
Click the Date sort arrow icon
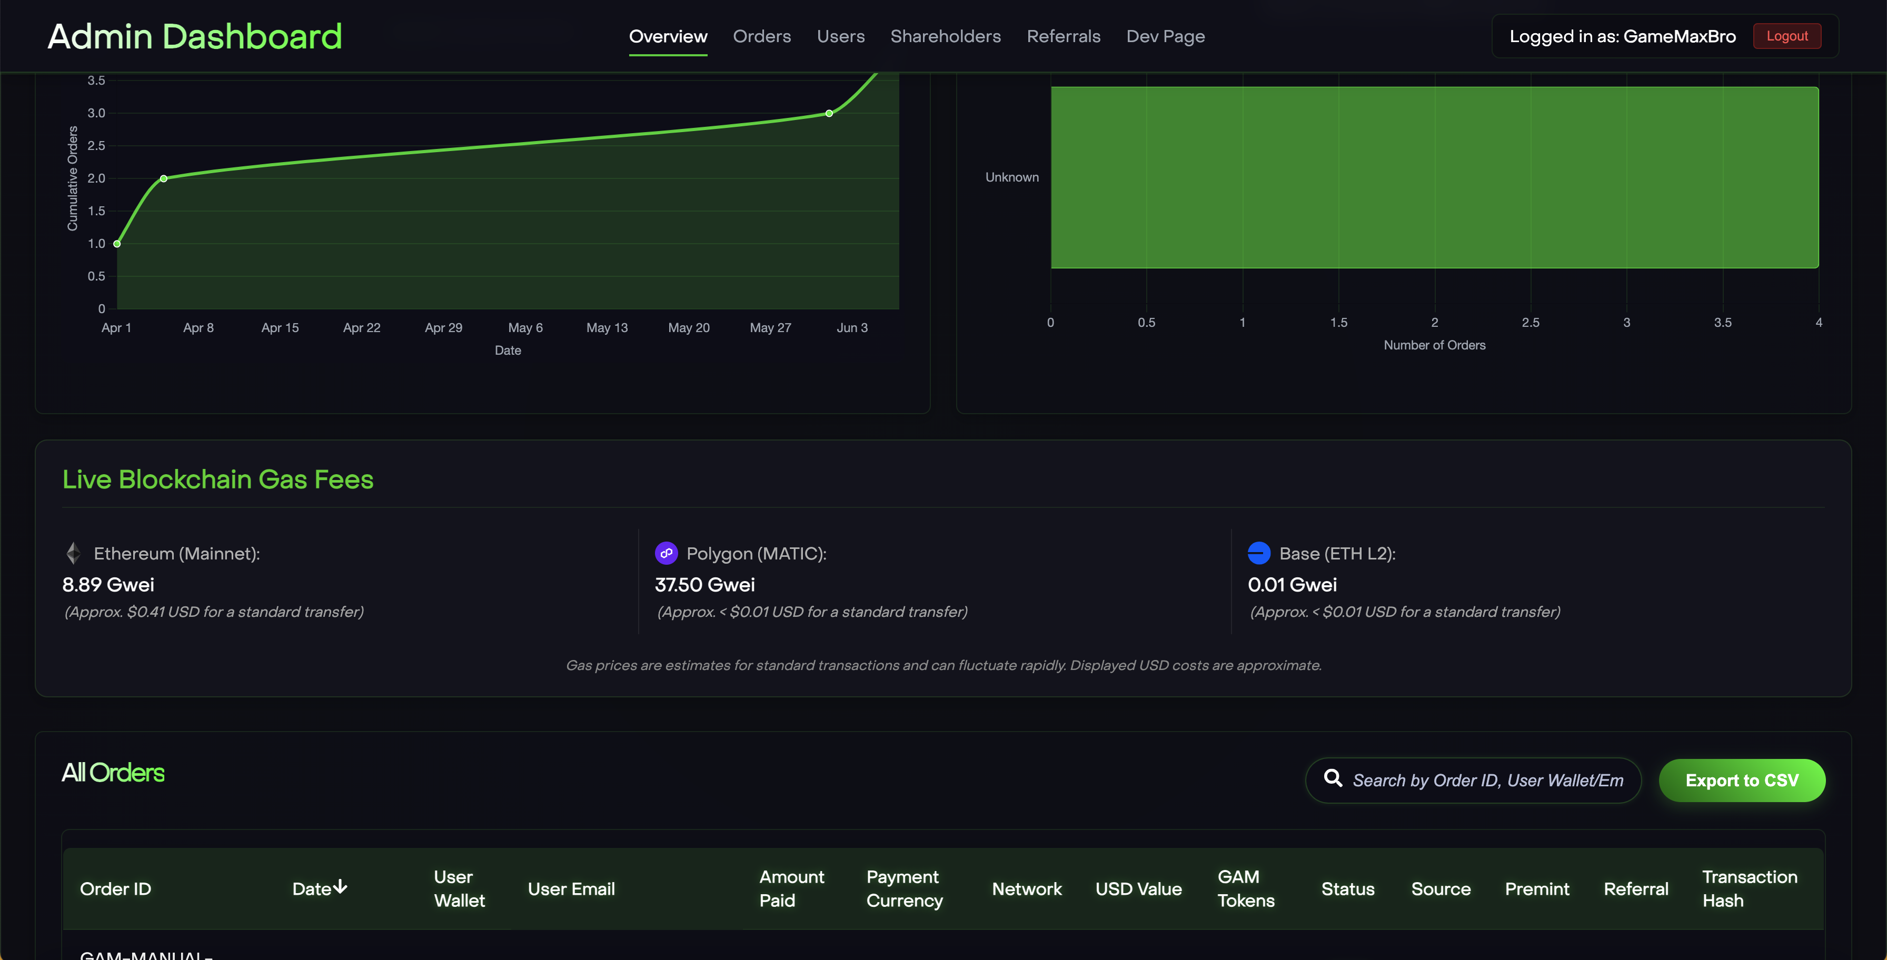[x=341, y=887]
